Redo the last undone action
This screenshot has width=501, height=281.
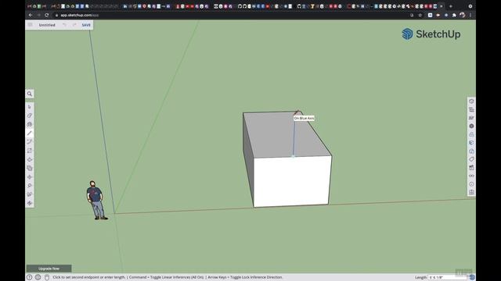(x=74, y=25)
